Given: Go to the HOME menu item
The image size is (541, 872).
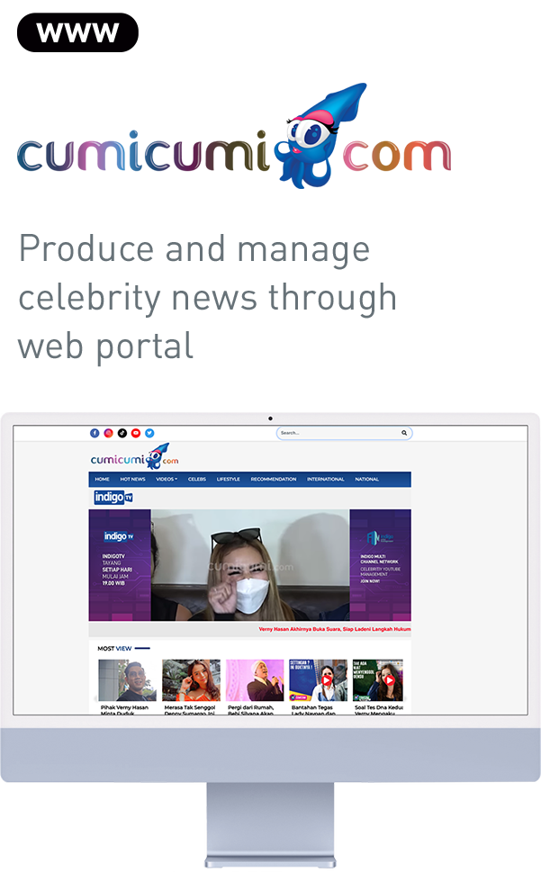Looking at the screenshot, I should tap(103, 480).
